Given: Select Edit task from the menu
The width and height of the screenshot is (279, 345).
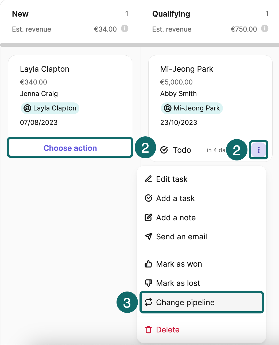Looking at the screenshot, I should point(201,179).
